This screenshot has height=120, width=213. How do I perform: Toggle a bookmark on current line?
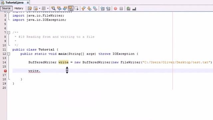click(x=95, y=8)
